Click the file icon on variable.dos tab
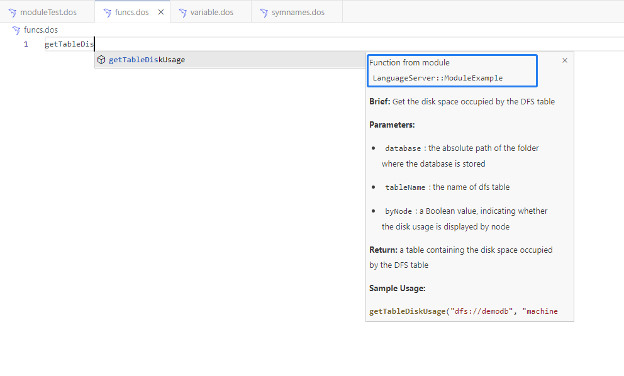The width and height of the screenshot is (624, 376). (x=183, y=13)
